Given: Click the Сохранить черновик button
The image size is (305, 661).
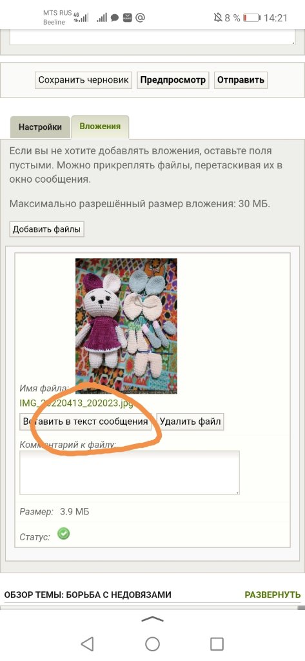Looking at the screenshot, I should click(83, 79).
